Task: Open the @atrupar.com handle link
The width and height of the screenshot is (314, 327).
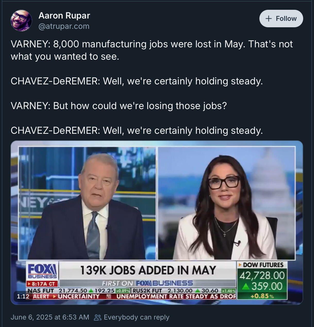Action: 64,26
